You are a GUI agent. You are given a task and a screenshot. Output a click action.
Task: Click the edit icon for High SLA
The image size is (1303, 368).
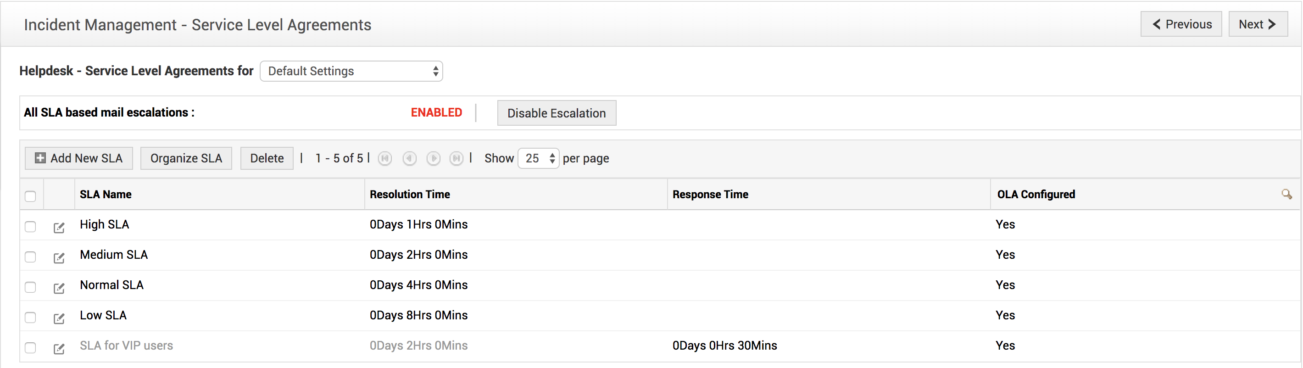[59, 228]
